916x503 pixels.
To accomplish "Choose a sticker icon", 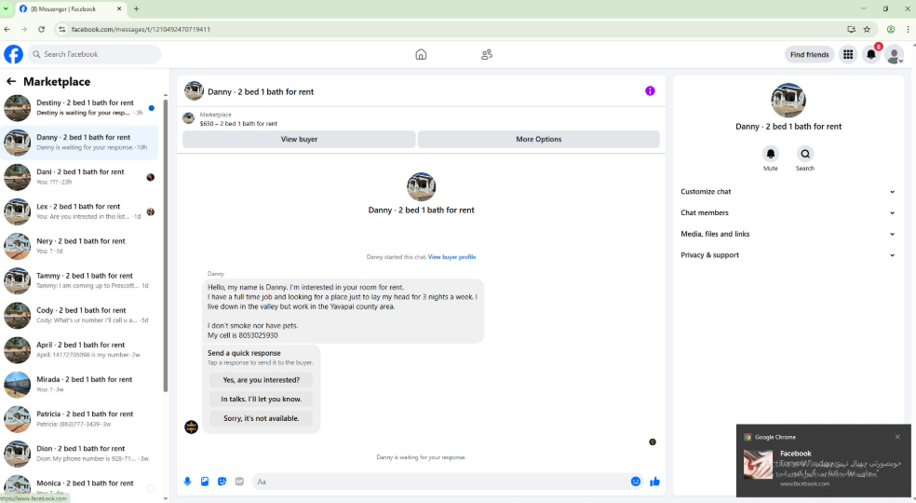I will [x=222, y=482].
